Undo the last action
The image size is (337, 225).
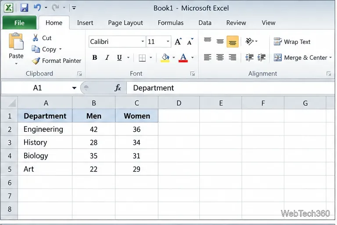pyautogui.click(x=37, y=8)
